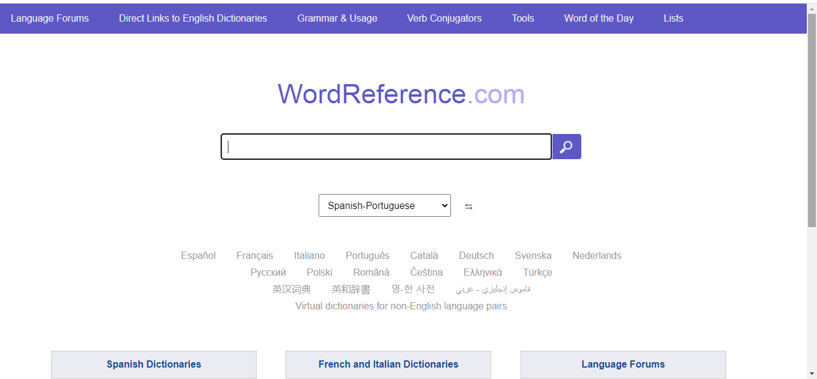Swap languages with the arrows icon
817x379 pixels.
point(469,207)
